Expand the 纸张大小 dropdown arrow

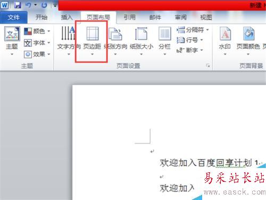coord(142,54)
